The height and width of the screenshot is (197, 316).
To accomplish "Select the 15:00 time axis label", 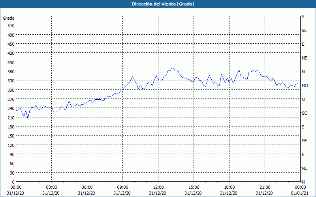I will point(194,188).
